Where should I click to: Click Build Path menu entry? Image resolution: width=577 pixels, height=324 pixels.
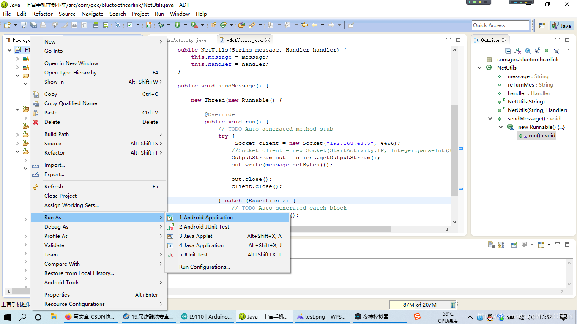point(98,134)
